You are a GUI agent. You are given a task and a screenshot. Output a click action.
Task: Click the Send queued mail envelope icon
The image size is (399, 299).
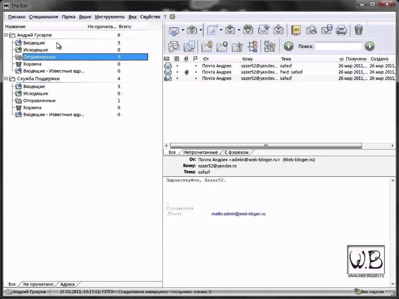[192, 30]
